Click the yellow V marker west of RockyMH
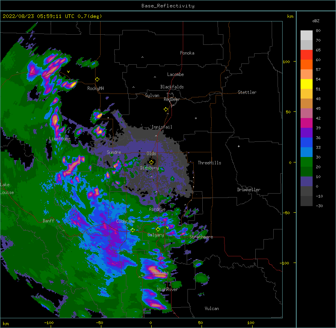336x328 pixels. click(x=68, y=72)
